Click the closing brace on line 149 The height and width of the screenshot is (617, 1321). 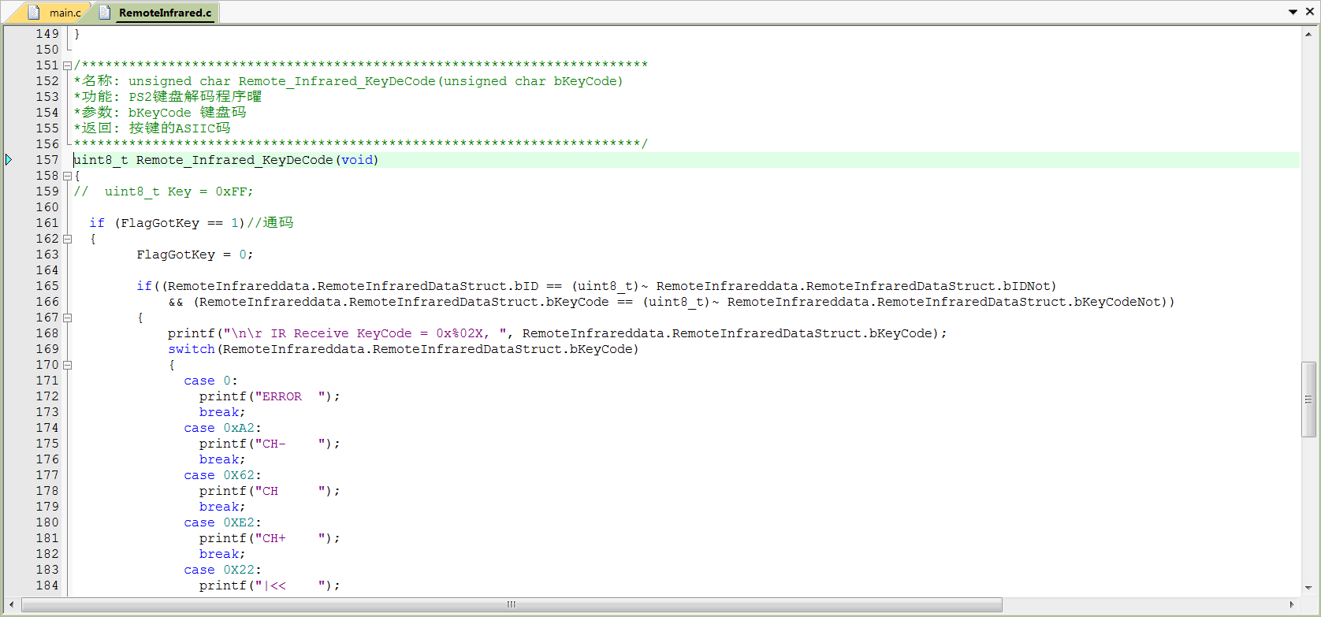(x=77, y=34)
